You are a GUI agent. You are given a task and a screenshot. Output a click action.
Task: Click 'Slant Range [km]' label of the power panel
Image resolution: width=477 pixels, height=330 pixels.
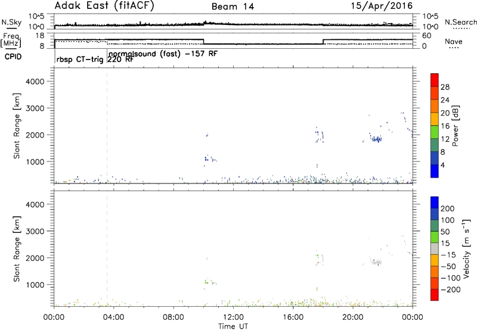coord(17,126)
